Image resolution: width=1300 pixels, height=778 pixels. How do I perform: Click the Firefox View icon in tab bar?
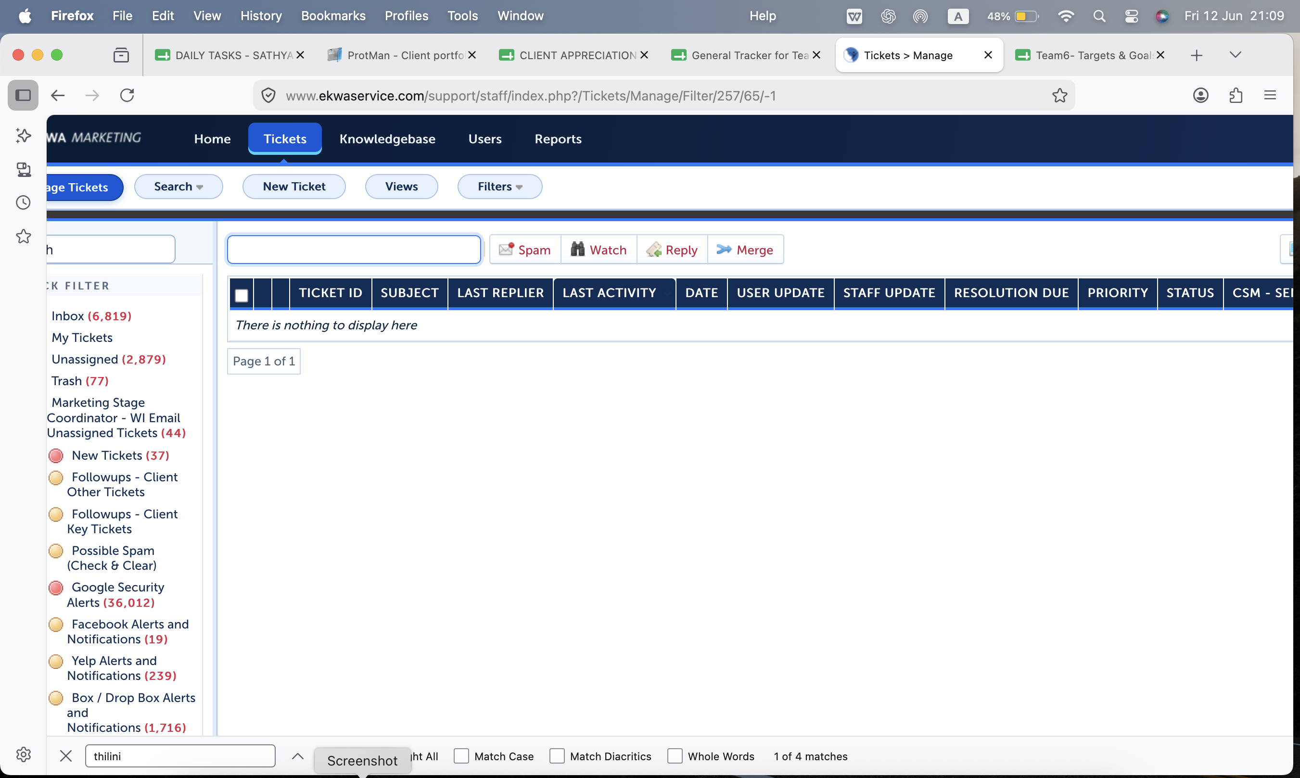[x=121, y=55]
